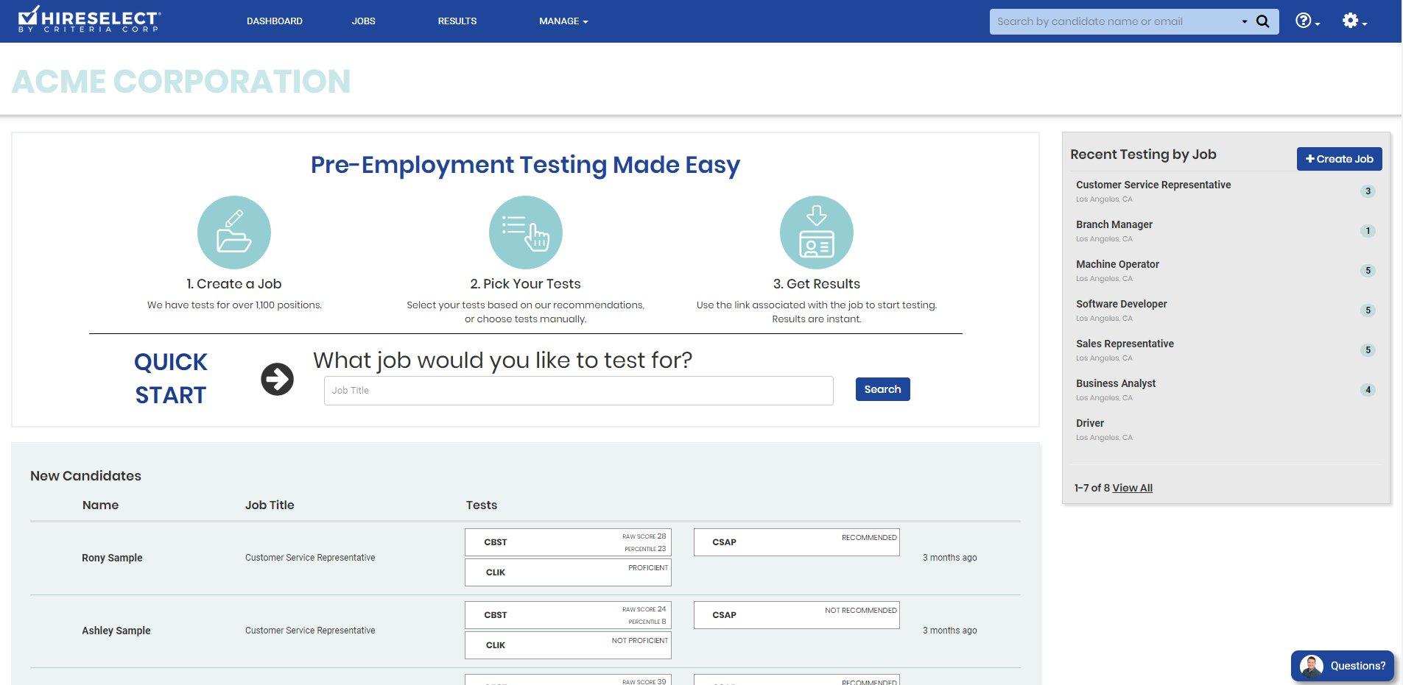Viewport: 1403px width, 685px height.
Task: Click the Quick Start arrow icon
Action: tap(277, 379)
